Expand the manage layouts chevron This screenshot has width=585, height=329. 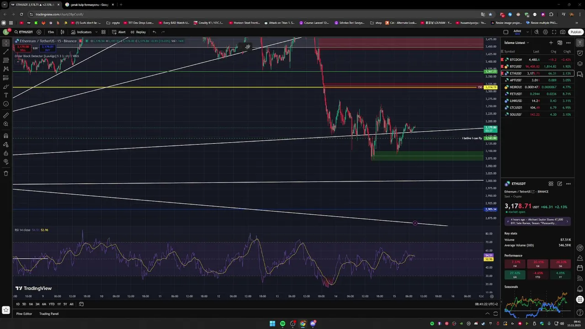527,32
